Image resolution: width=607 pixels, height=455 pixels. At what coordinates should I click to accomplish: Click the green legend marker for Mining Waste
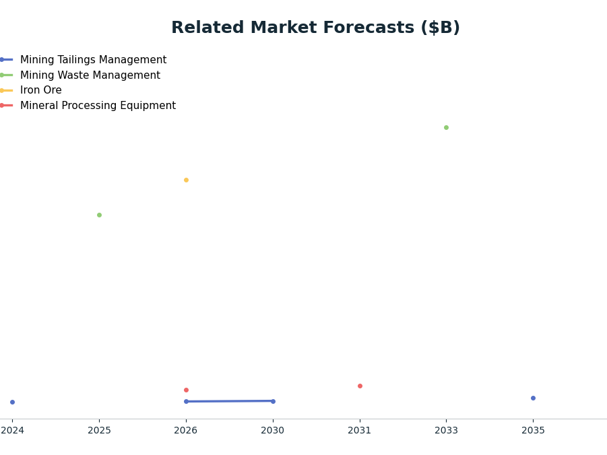click(6, 75)
